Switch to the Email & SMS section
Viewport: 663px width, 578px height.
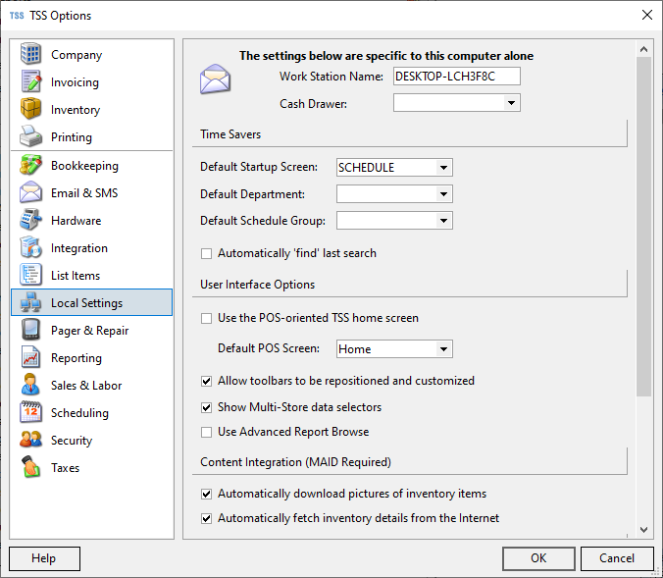tap(84, 193)
